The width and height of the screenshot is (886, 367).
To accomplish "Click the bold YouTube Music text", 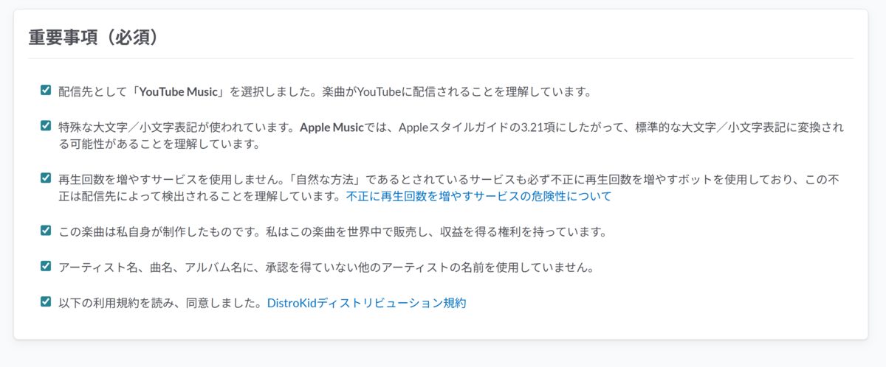I will coord(181,92).
